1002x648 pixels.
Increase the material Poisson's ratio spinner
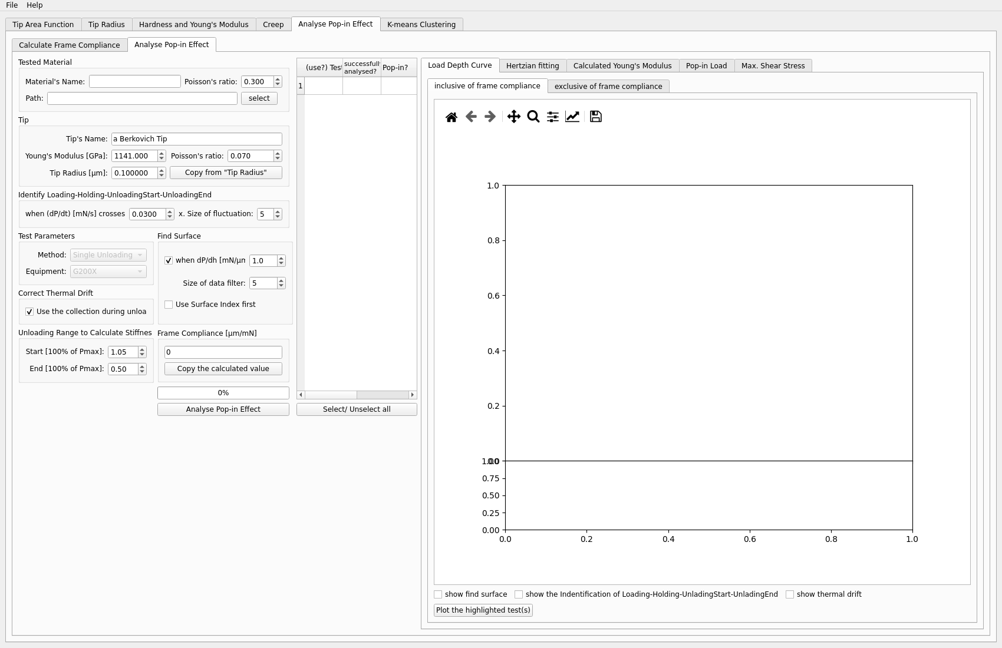point(278,79)
